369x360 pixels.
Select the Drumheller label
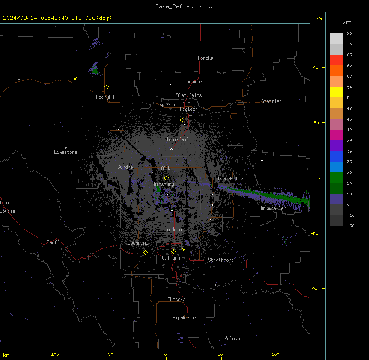[273, 208]
